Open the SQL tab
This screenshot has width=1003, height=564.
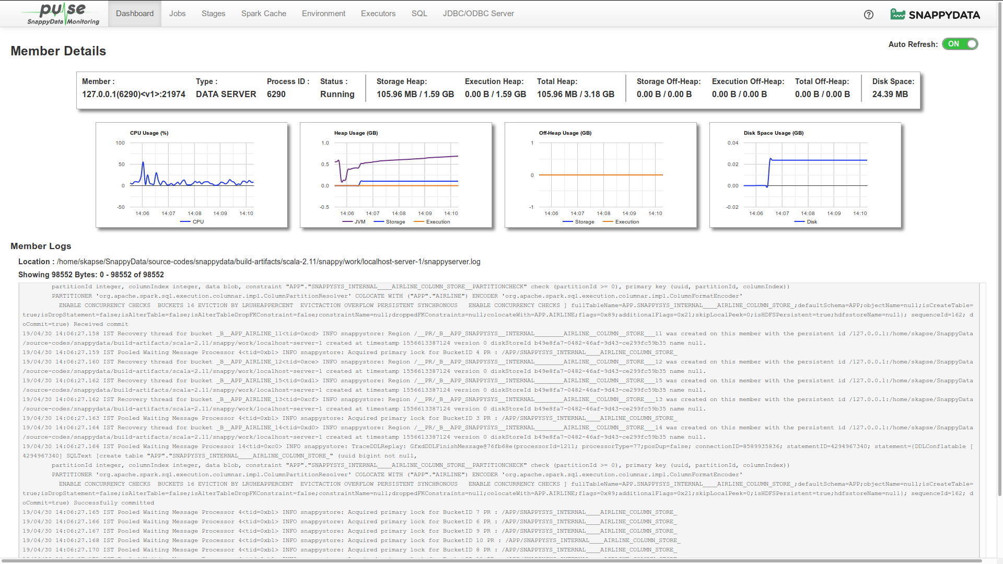click(x=419, y=14)
